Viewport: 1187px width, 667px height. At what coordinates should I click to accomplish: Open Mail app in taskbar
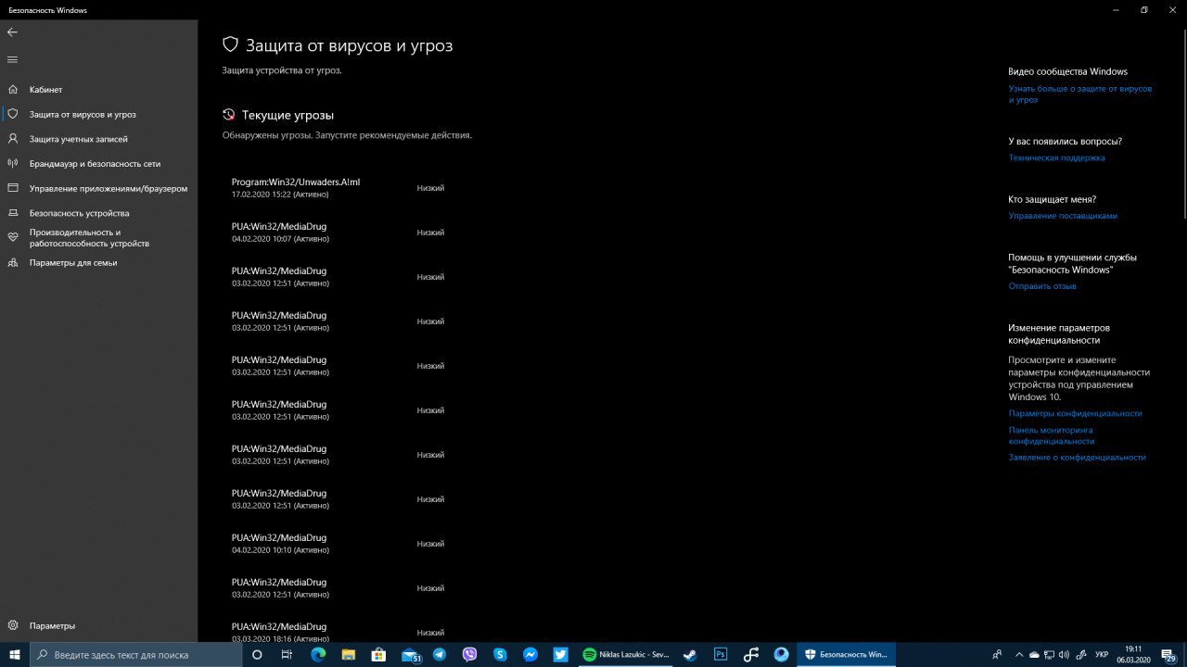[x=410, y=654]
